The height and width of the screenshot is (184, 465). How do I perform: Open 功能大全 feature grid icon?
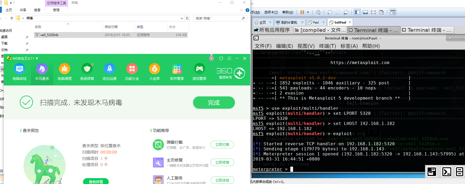(x=132, y=72)
